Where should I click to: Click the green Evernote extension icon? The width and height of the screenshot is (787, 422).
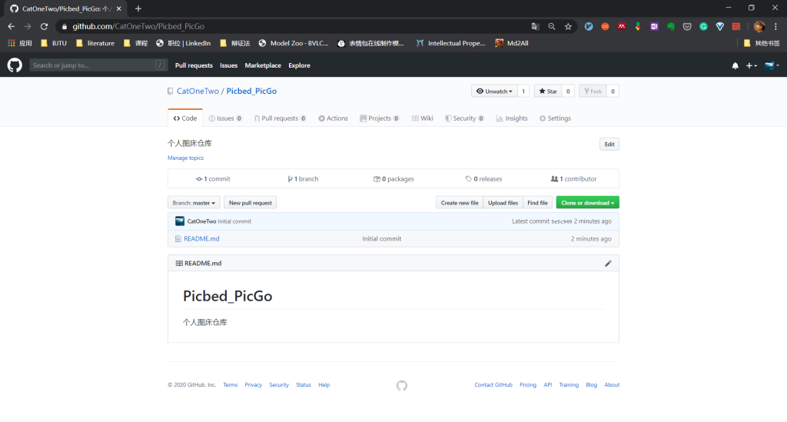pyautogui.click(x=670, y=27)
